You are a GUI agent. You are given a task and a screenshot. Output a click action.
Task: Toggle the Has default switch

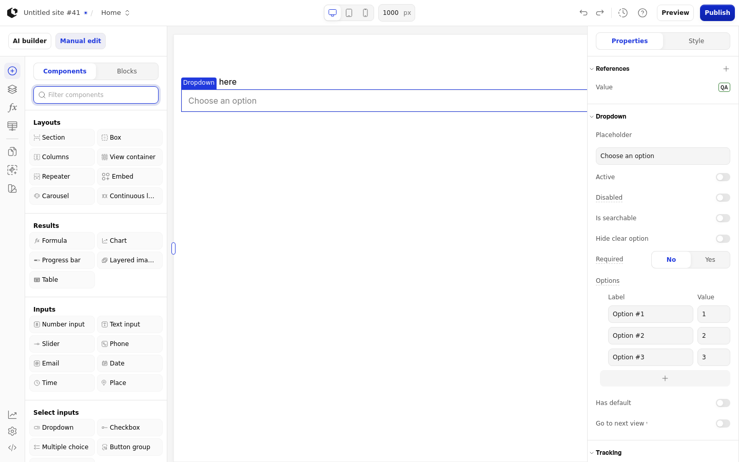point(723,403)
